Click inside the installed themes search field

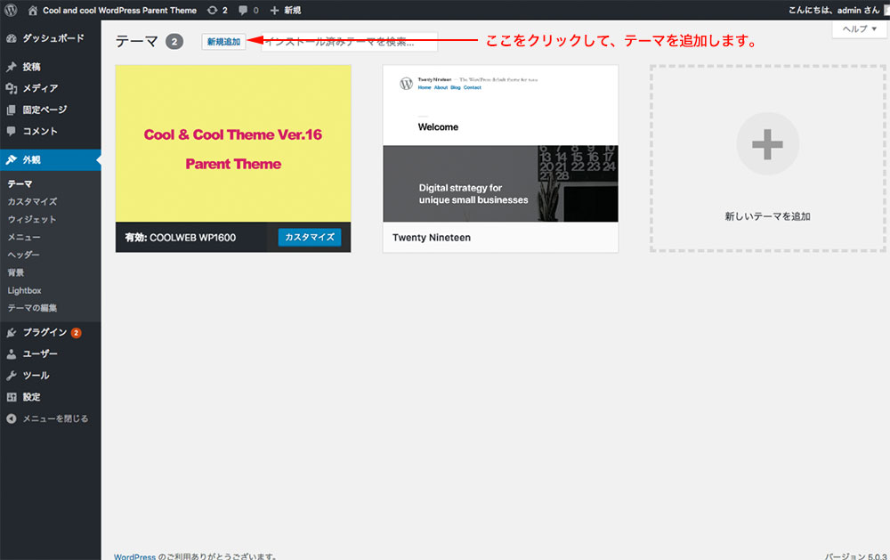click(349, 42)
